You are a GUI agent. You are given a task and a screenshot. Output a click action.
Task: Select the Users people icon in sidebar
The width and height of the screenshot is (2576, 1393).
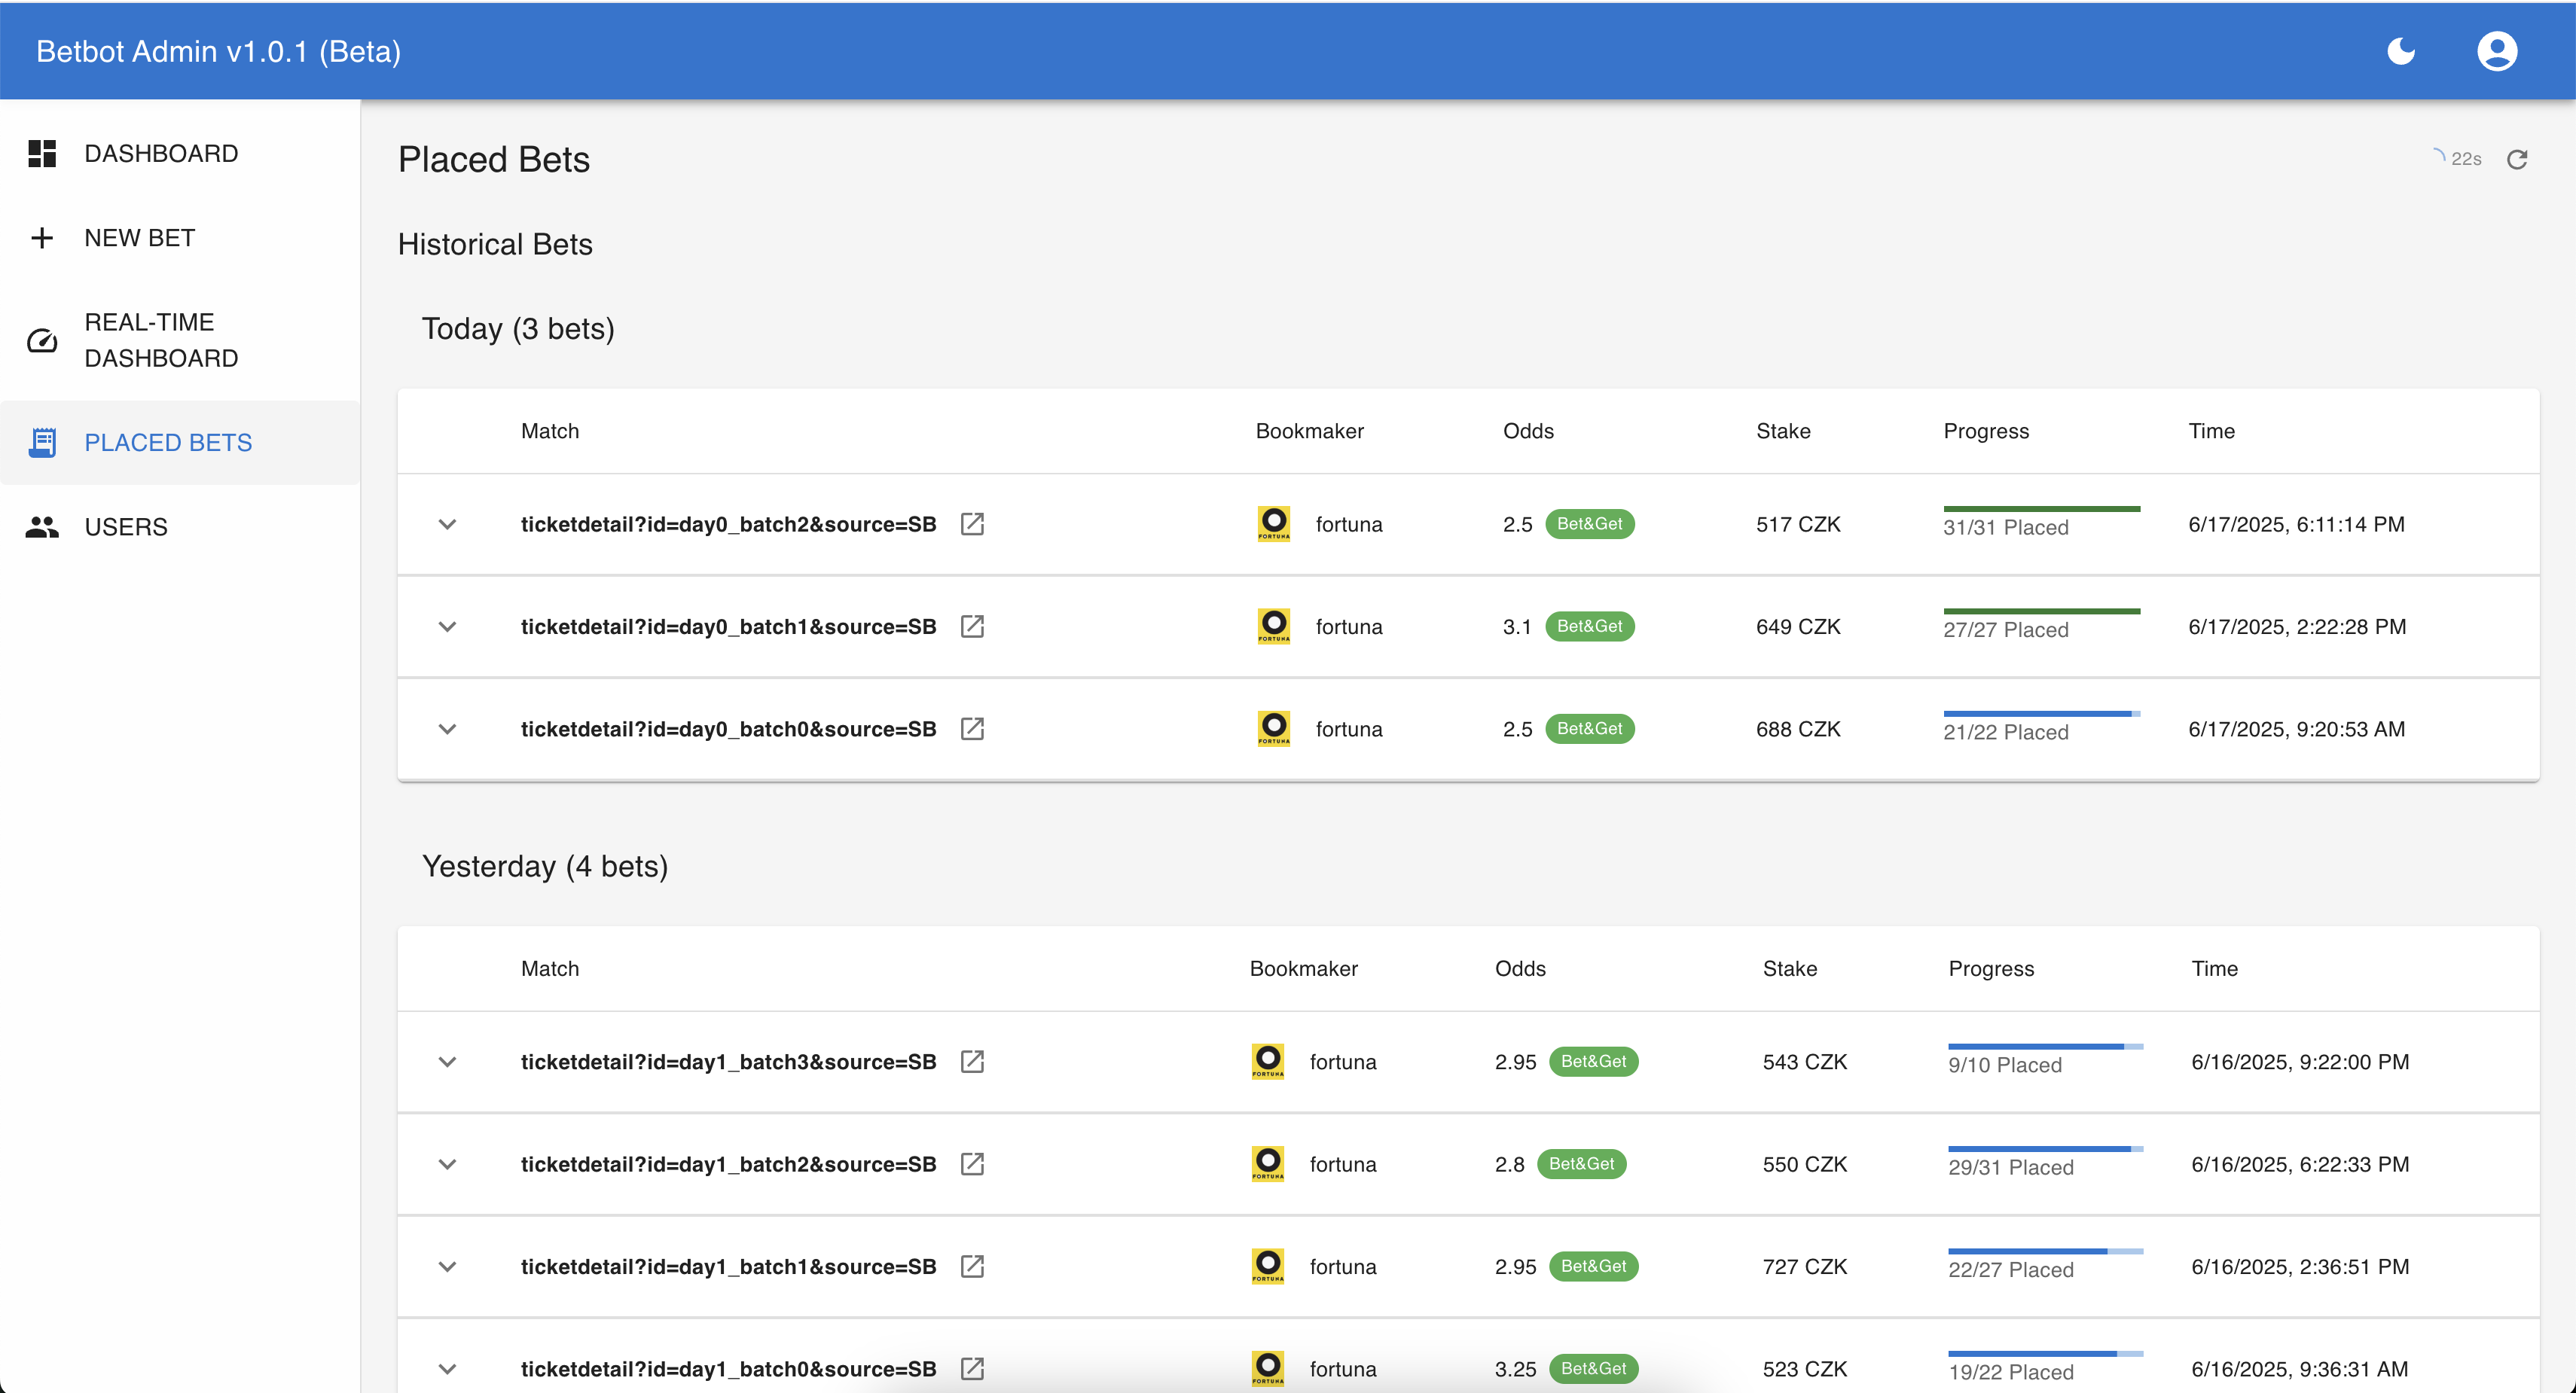click(42, 526)
